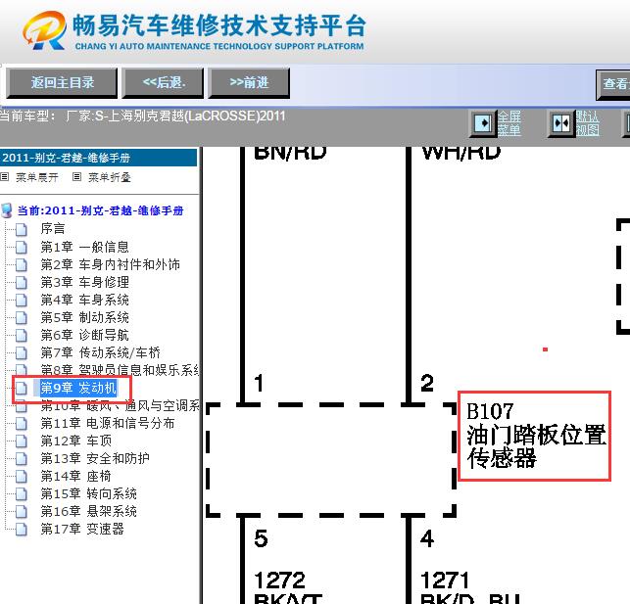This screenshot has width=630, height=604.
Task: Select root node 当前:2011-别克-君越-维修手册
Action: pos(101,210)
